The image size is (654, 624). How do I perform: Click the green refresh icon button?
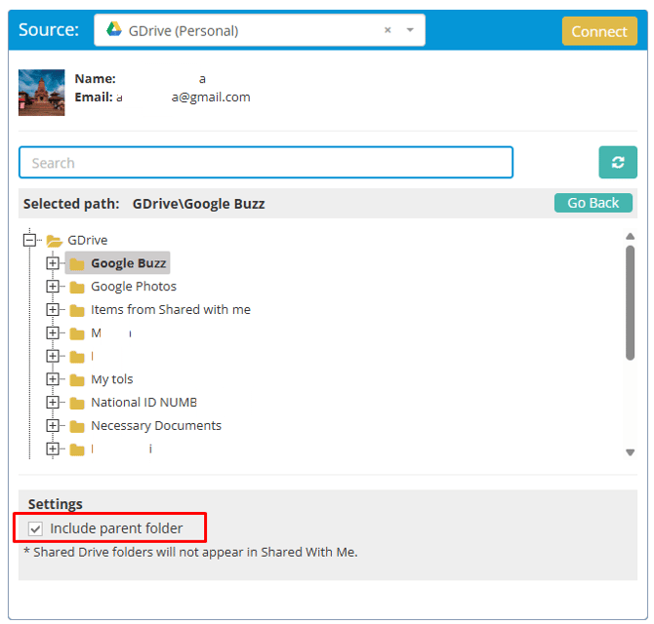[x=617, y=162]
